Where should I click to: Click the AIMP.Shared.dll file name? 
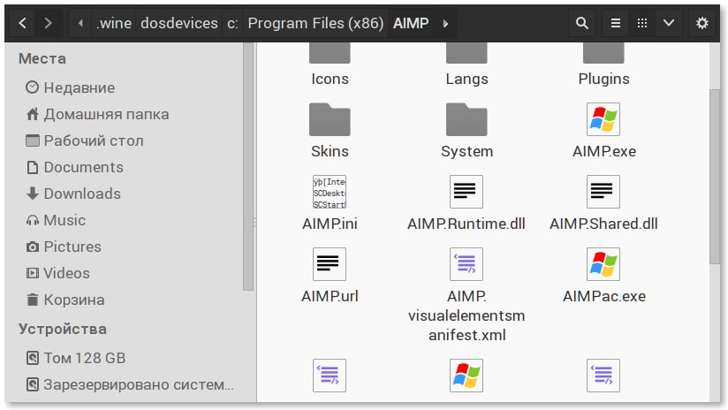click(603, 224)
